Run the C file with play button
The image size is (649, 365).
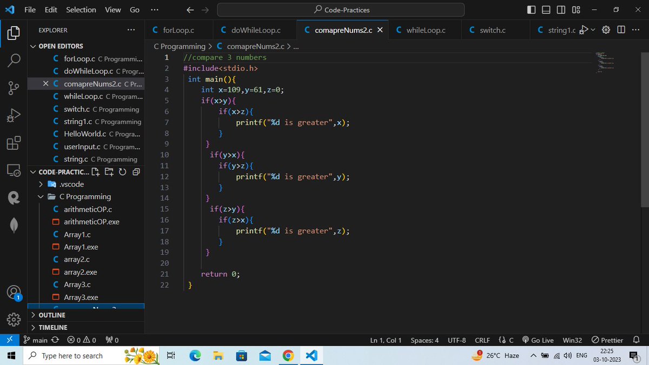583,30
